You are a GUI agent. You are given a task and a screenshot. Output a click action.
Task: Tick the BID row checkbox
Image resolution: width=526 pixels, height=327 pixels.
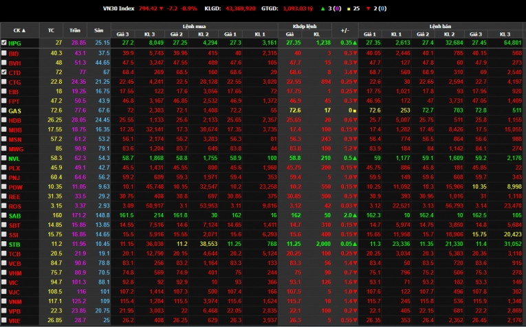[3, 53]
